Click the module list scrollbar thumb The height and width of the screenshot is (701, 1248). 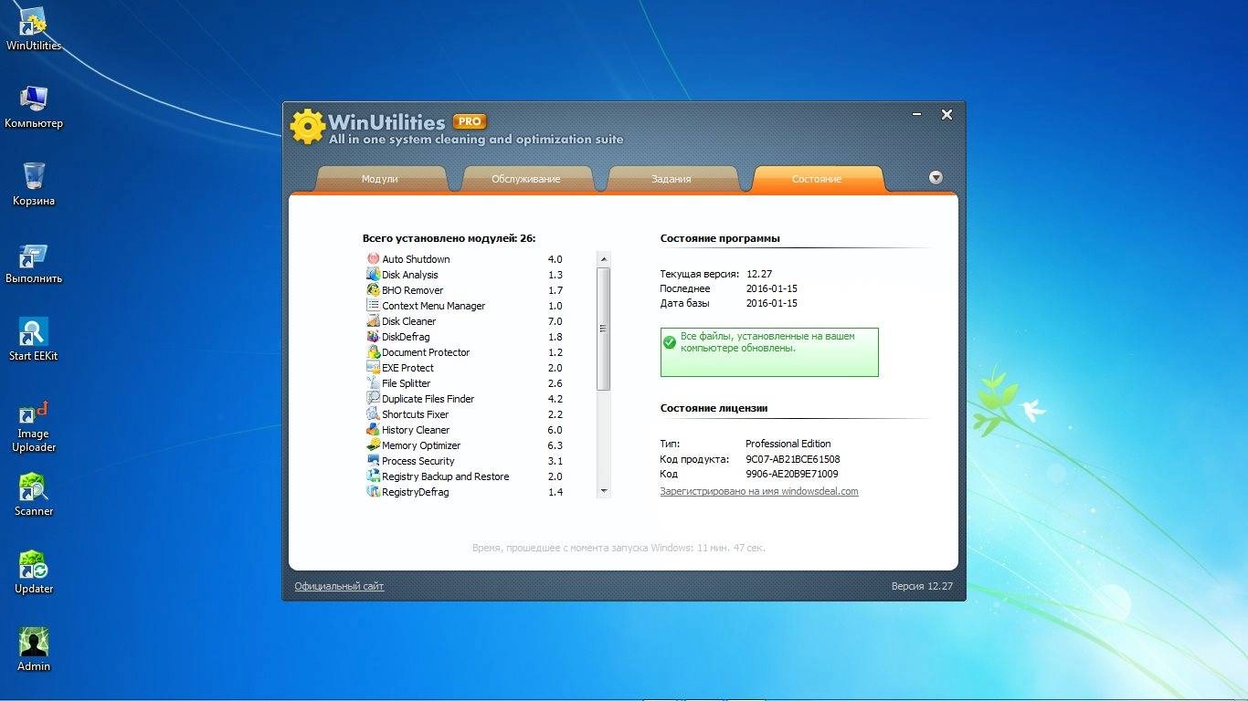(603, 329)
